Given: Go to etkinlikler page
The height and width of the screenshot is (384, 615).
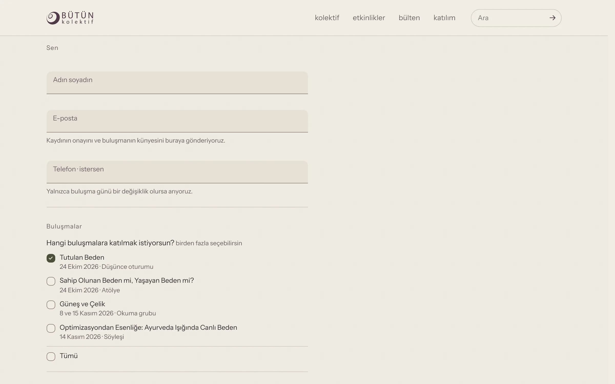Looking at the screenshot, I should (x=369, y=18).
